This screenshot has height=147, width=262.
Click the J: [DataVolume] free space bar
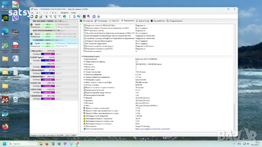click(x=48, y=99)
